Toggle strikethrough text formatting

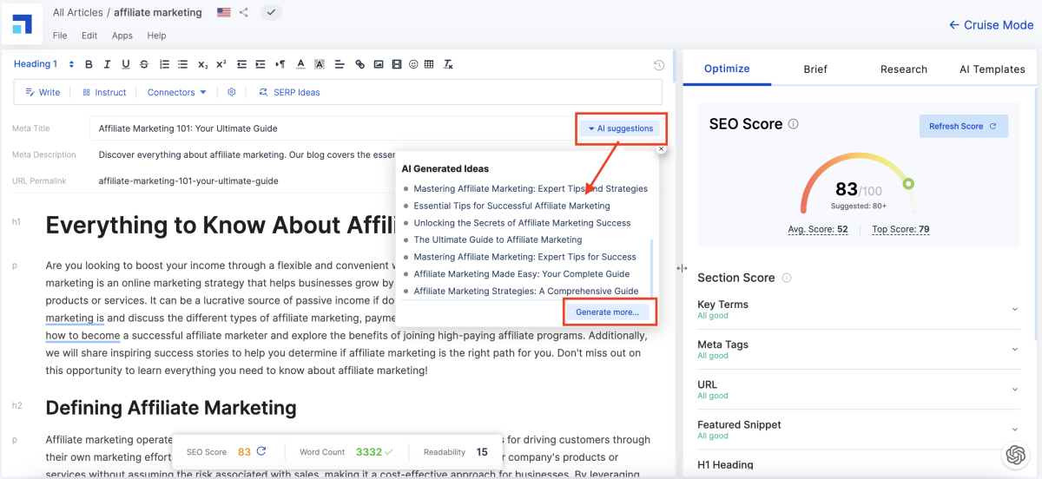click(x=144, y=64)
